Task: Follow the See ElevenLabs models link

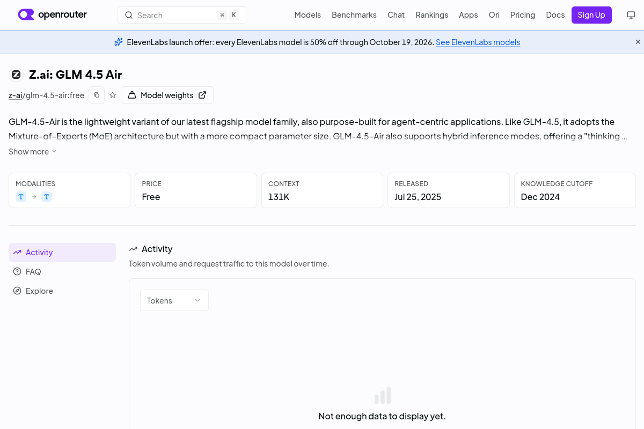Action: (x=478, y=42)
